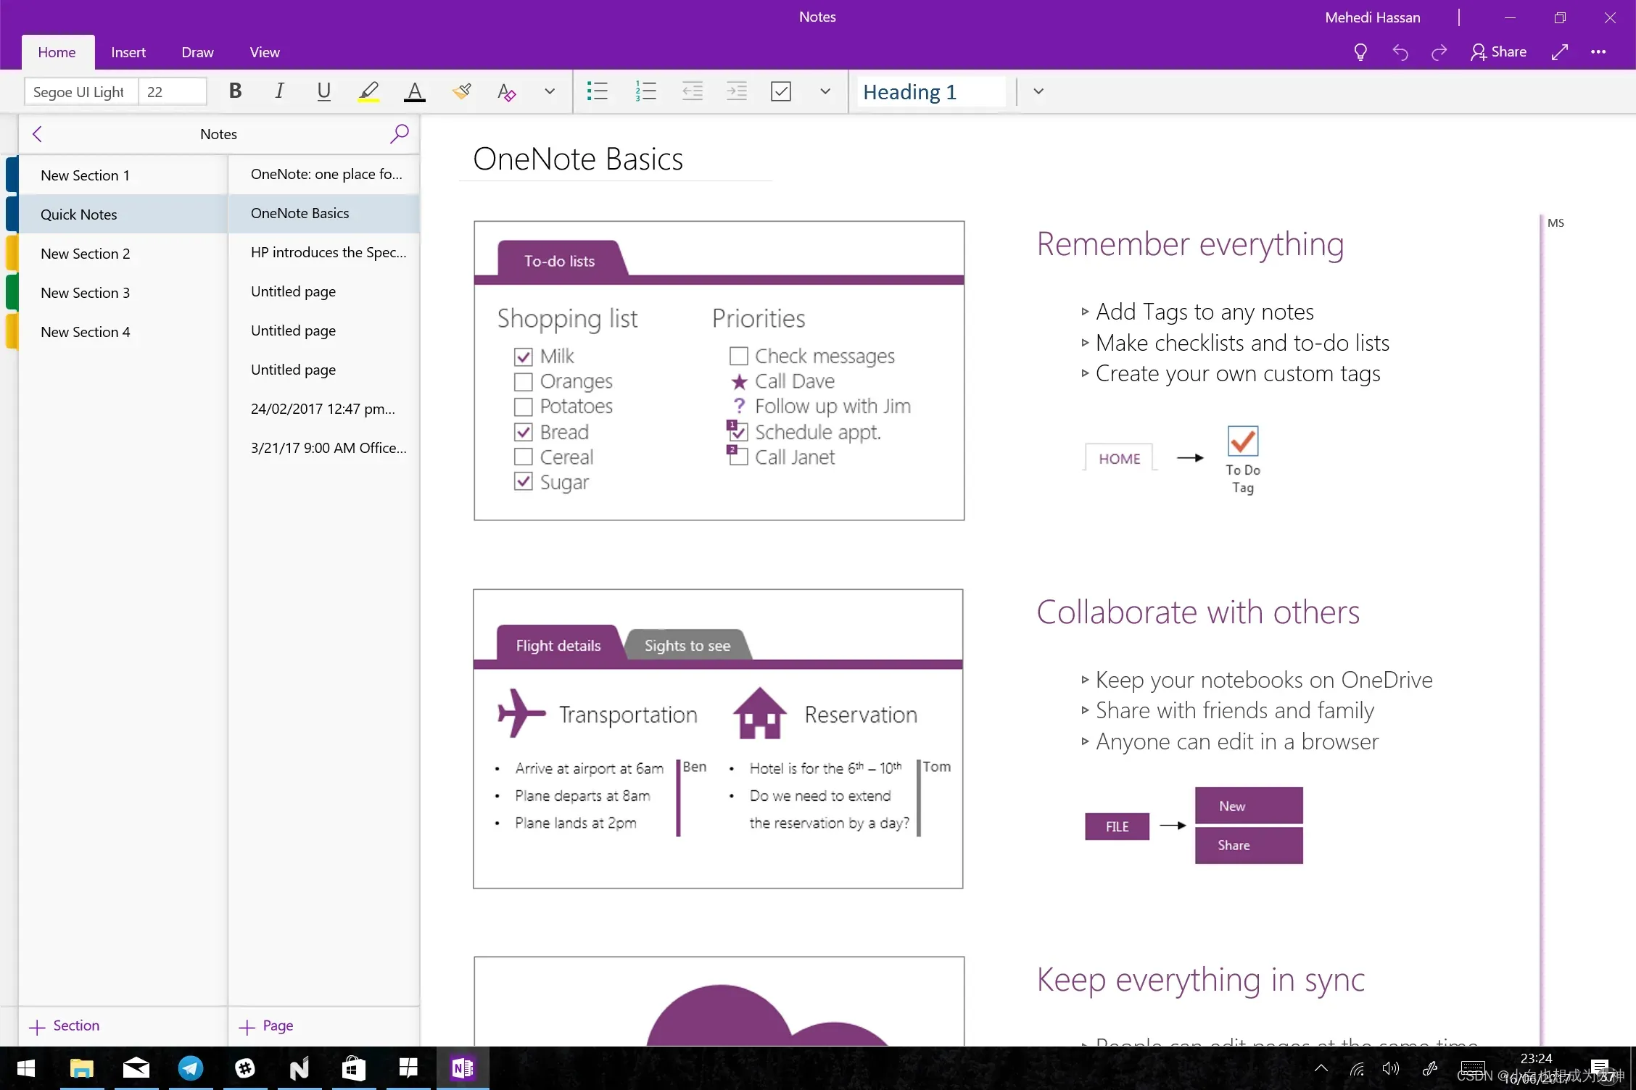This screenshot has width=1636, height=1090.
Task: Choose the red font color button
Action: click(414, 91)
